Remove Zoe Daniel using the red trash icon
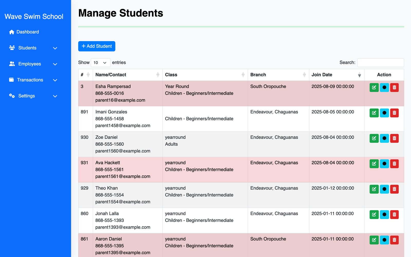The height and width of the screenshot is (257, 411). pyautogui.click(x=394, y=138)
